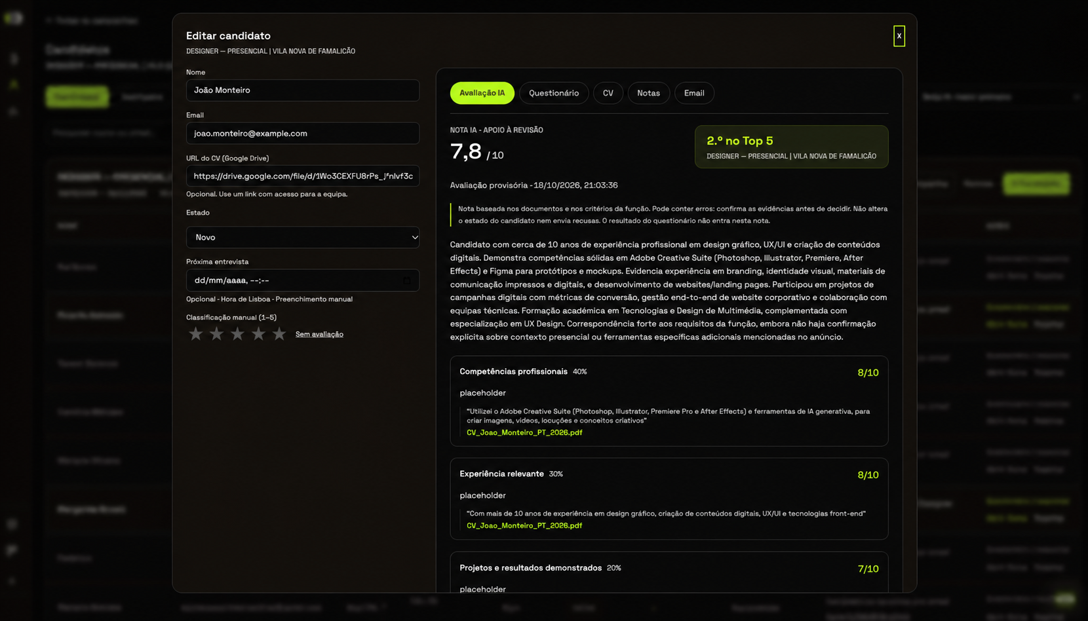Click the Sem avaliação link

tap(319, 334)
